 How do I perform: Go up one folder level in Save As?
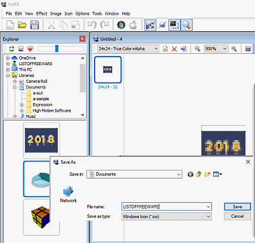coord(199,174)
